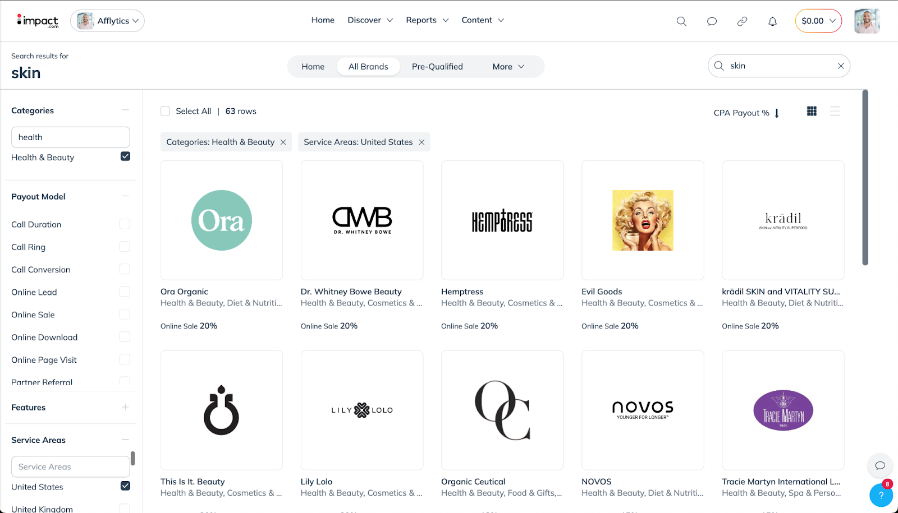The height and width of the screenshot is (513, 898).
Task: Remove the United States service area chip
Action: [x=421, y=142]
